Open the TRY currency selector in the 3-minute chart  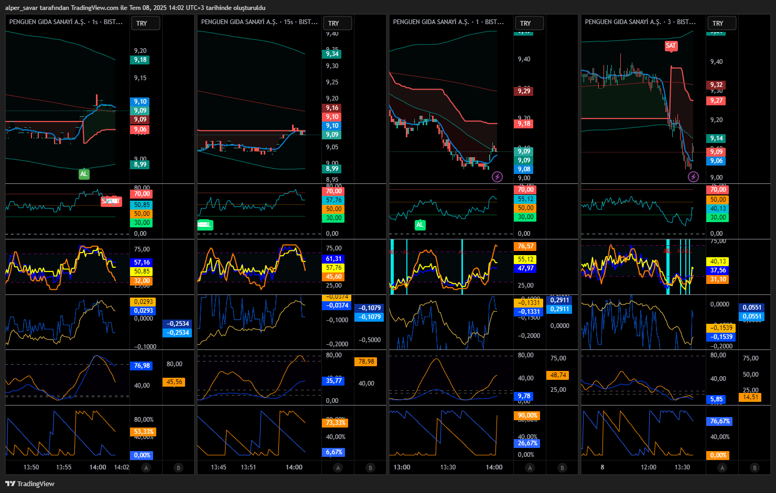(x=721, y=23)
